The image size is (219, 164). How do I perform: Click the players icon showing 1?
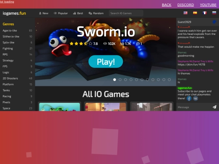click(138, 44)
